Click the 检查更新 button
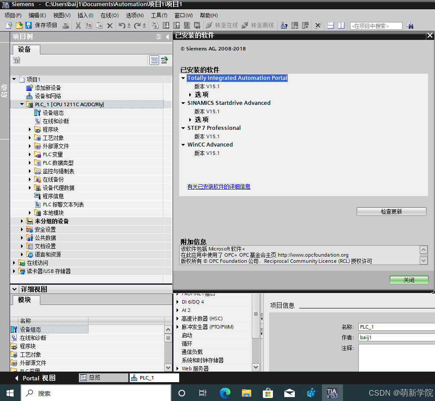This screenshot has height=401, width=435. coord(392,211)
